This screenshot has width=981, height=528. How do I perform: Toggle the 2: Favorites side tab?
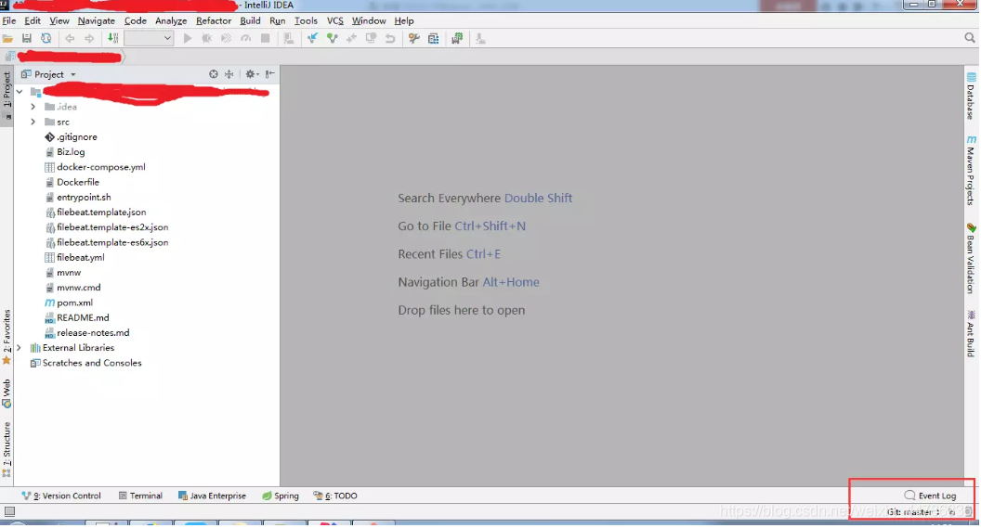7,338
